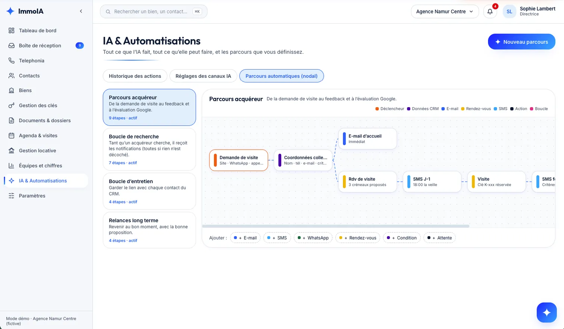Add an SMS step
This screenshot has width=564, height=329.
[277, 238]
